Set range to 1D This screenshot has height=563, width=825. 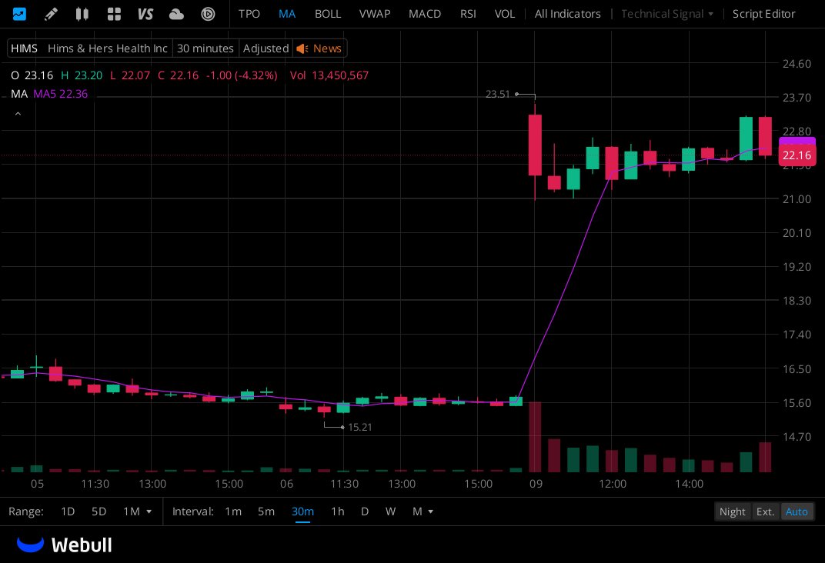click(68, 511)
